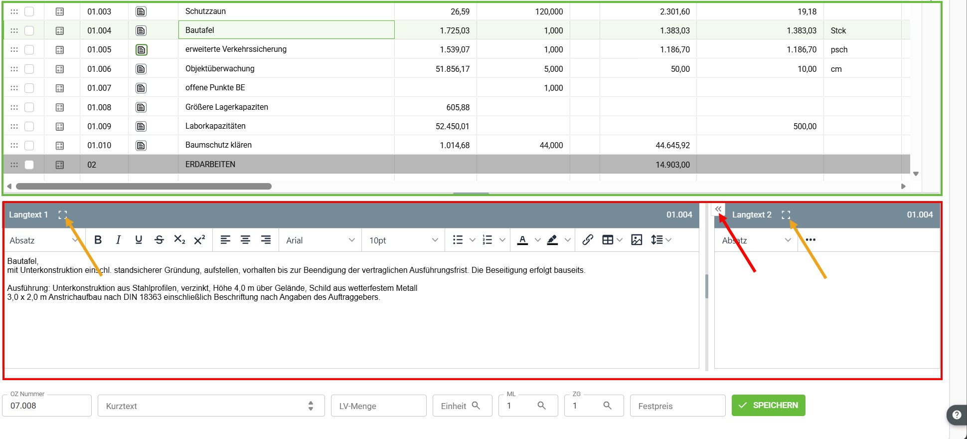Apply subscript formatting
The height and width of the screenshot is (439, 967).
[x=179, y=240]
